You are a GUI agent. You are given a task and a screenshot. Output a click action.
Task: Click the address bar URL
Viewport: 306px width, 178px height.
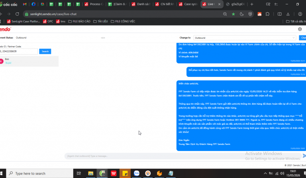coord(53,14)
